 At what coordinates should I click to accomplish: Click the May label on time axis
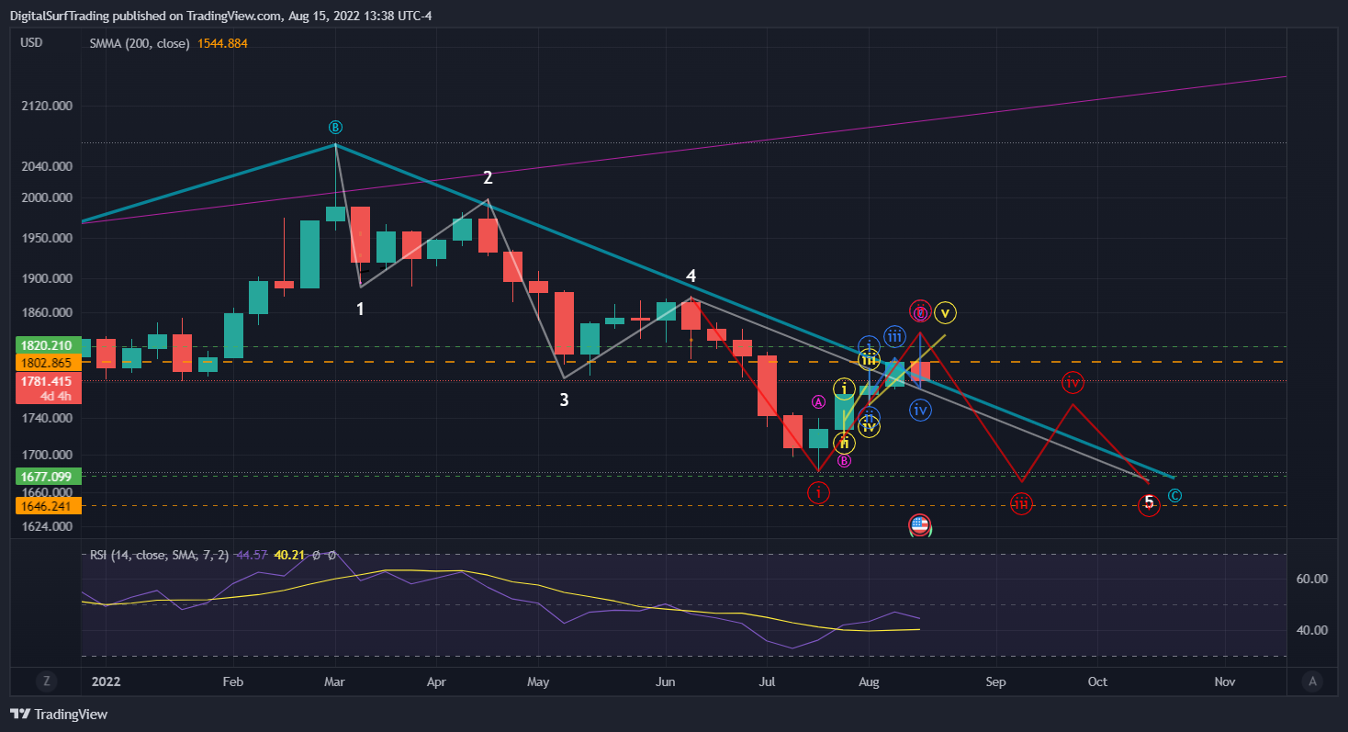(538, 681)
